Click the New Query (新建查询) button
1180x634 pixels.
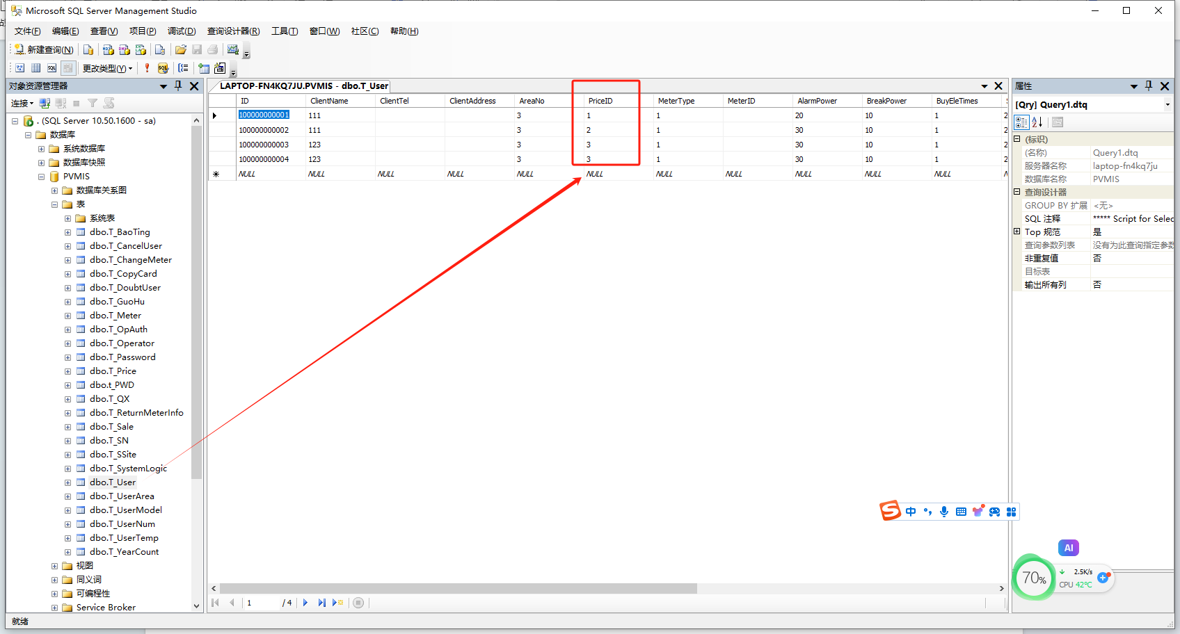tap(44, 49)
